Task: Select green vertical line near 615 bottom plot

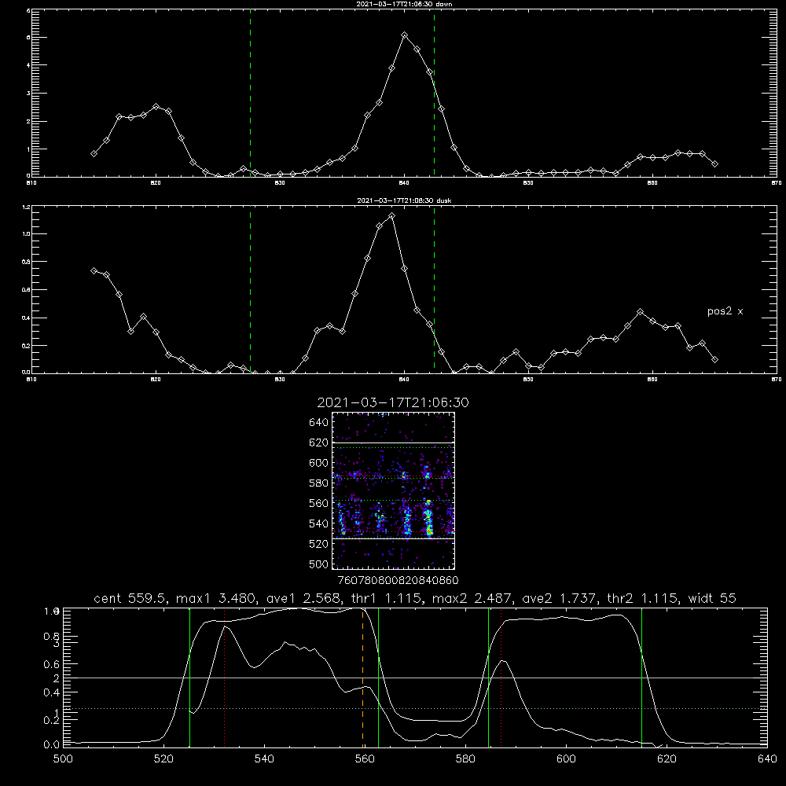Action: point(641,677)
